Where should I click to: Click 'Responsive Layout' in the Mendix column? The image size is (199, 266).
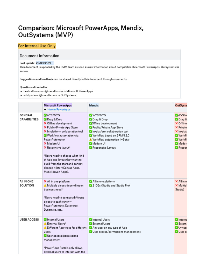pyautogui.click(x=104, y=148)
